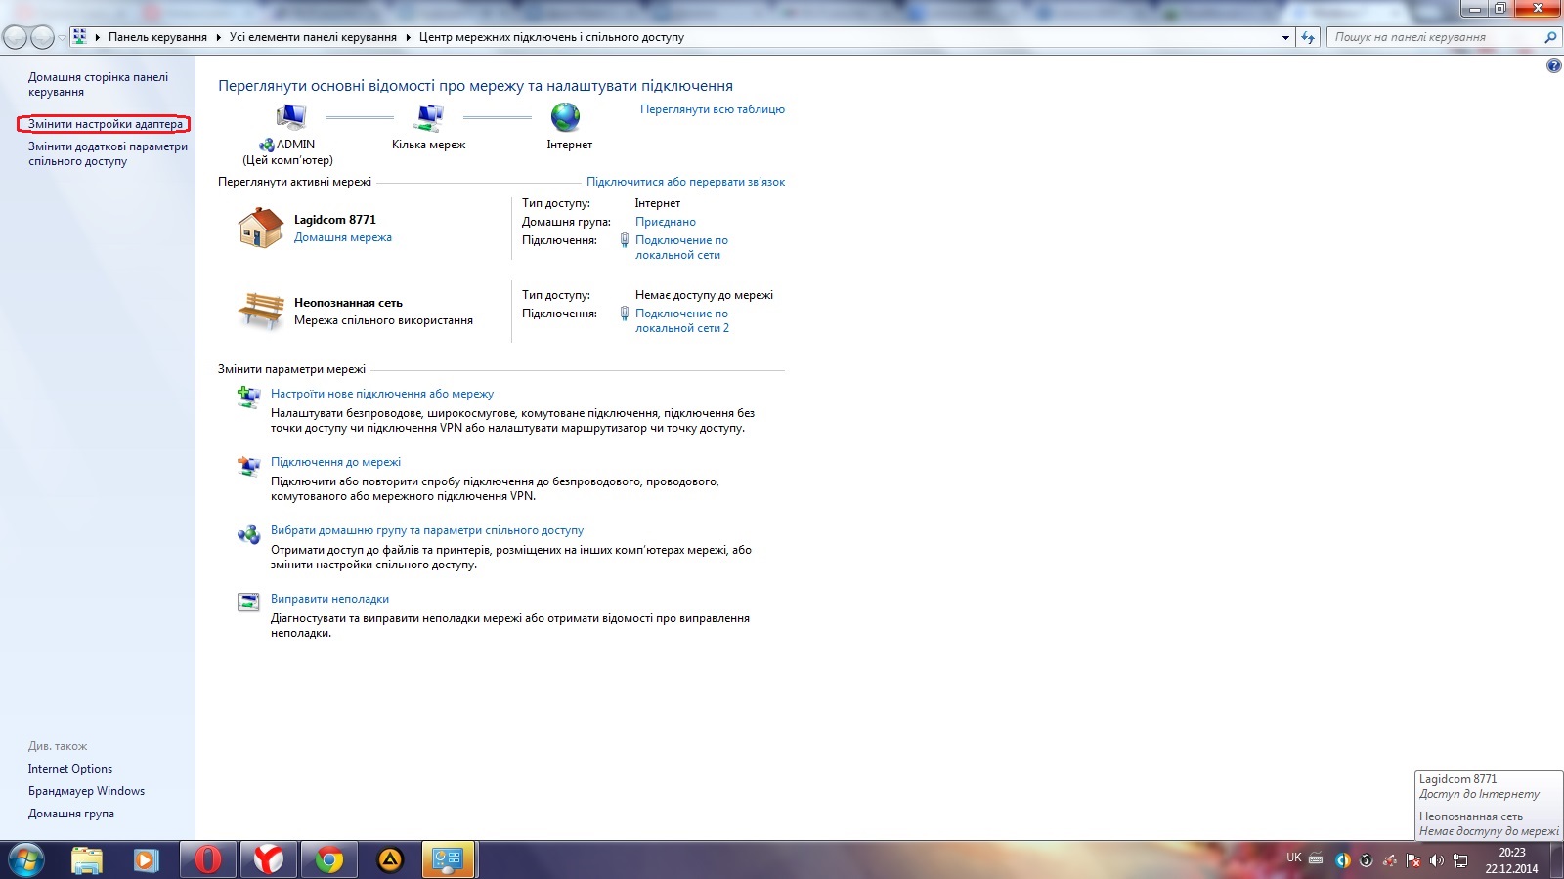The width and height of the screenshot is (1564, 879).
Task: Expand the arrow after 'Панель керування' breadcrumb
Action: [x=218, y=37]
